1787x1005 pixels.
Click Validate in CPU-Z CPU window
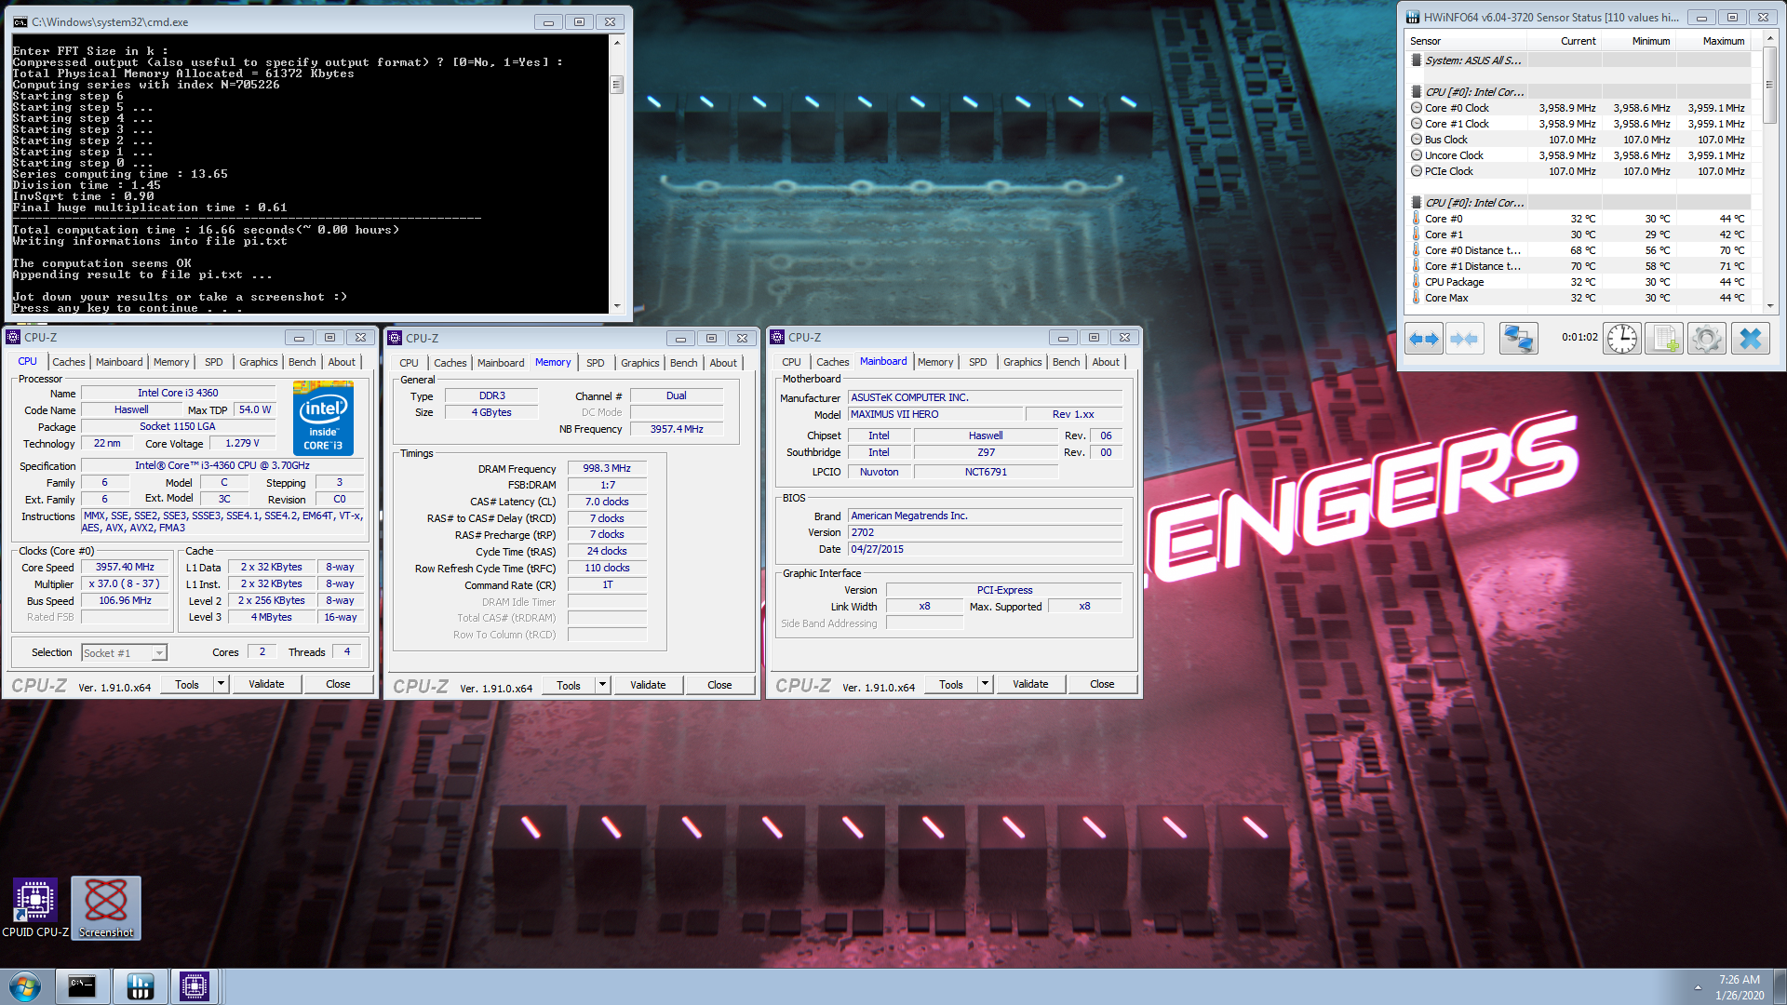coord(266,684)
